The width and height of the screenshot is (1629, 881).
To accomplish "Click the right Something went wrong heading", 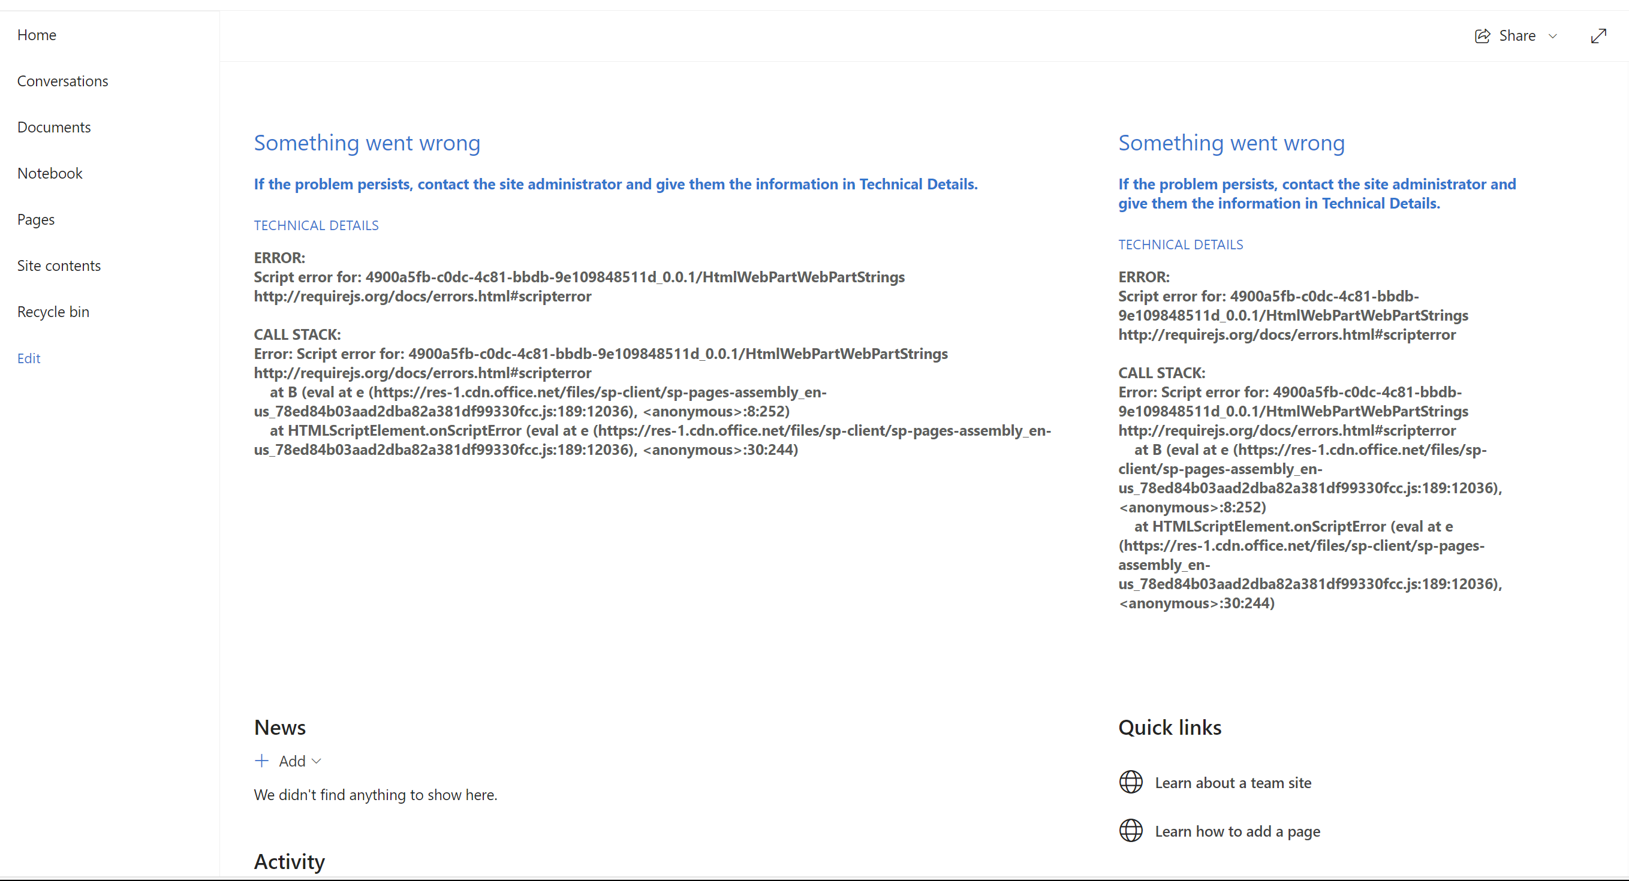I will point(1231,143).
